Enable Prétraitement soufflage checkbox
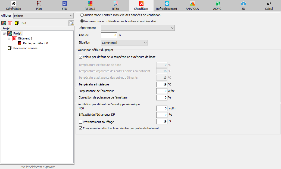This screenshot has width=281, height=169. coord(81,122)
